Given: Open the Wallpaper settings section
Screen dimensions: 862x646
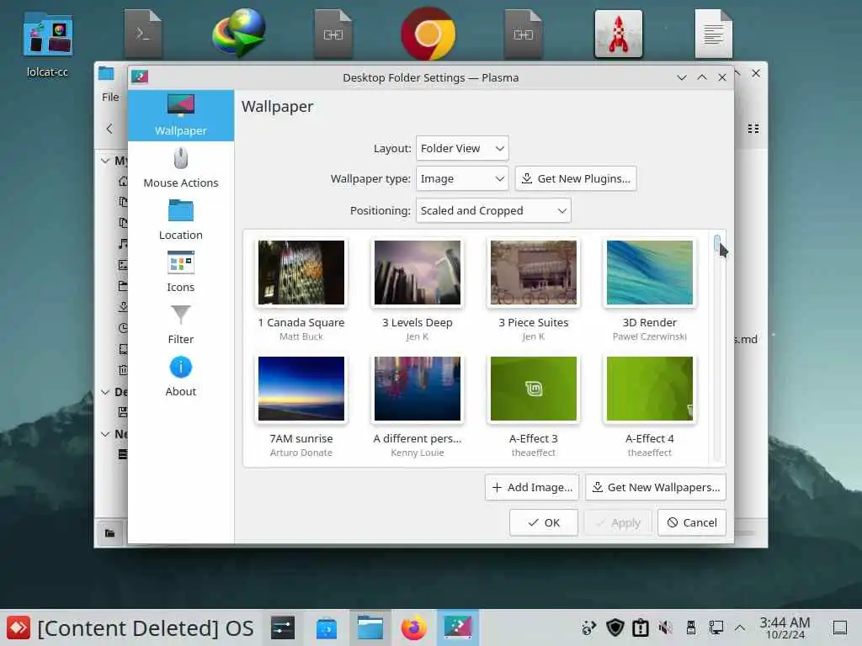Looking at the screenshot, I should point(181,115).
